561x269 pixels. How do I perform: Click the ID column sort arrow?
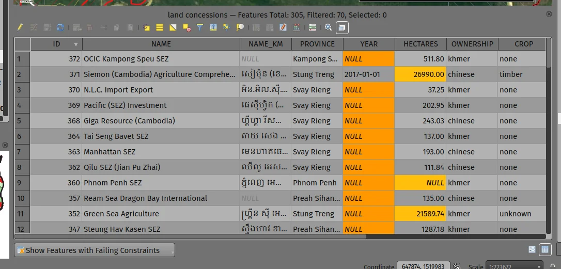point(76,44)
